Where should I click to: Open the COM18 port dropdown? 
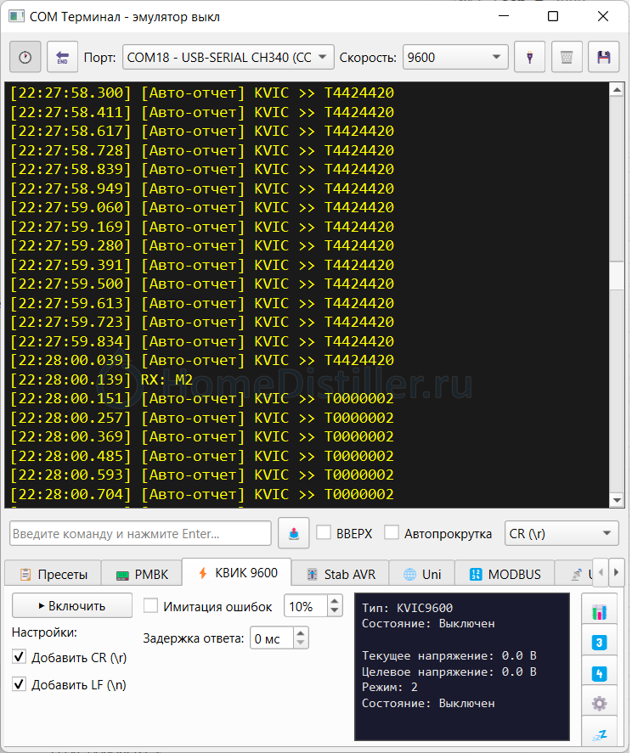pos(229,58)
